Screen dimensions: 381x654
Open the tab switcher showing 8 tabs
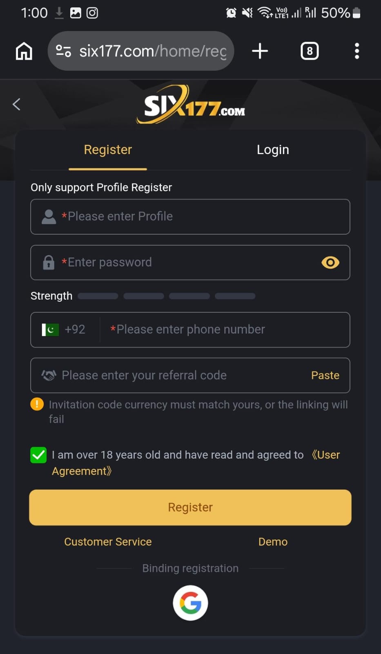310,52
